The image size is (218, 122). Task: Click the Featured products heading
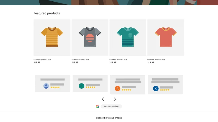pyautogui.click(x=47, y=13)
